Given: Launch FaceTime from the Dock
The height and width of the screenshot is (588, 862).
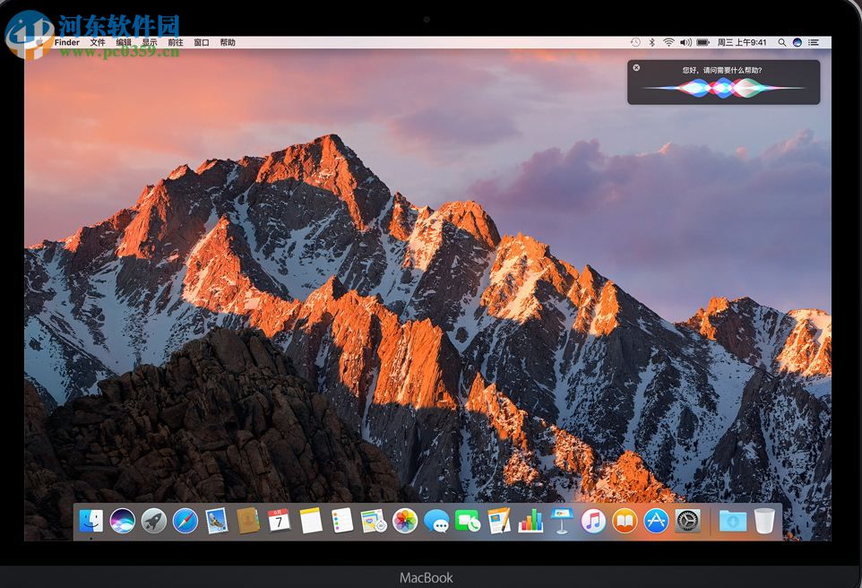Looking at the screenshot, I should coord(468,521).
